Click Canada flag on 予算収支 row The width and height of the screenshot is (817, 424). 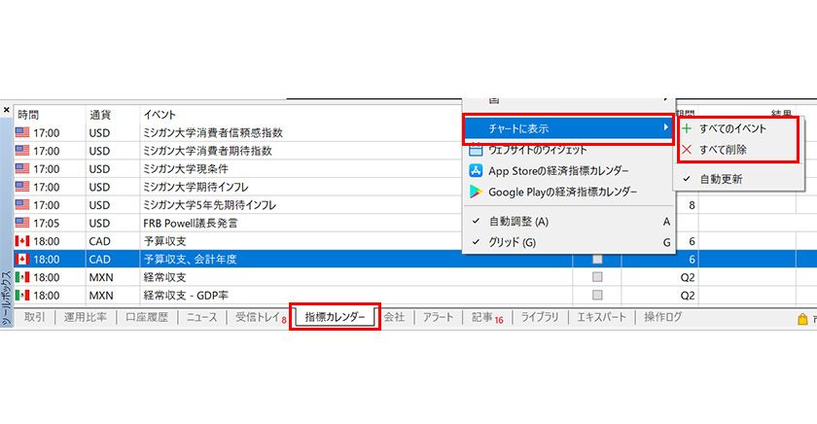click(21, 240)
